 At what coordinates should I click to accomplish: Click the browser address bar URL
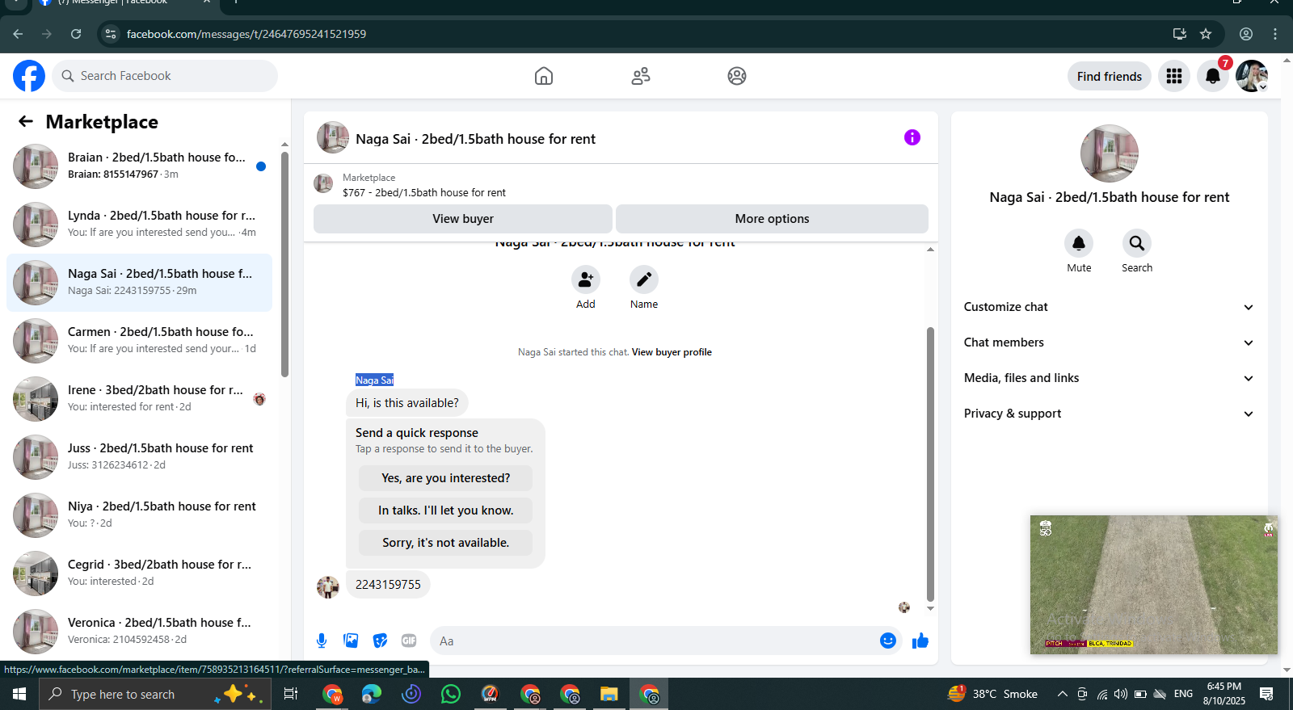[246, 34]
